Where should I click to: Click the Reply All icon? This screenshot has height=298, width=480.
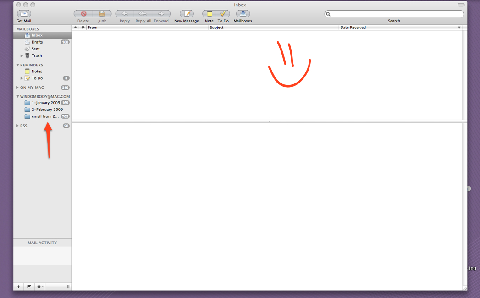pos(143,14)
